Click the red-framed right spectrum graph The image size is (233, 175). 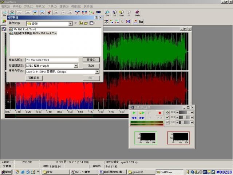(x=178, y=138)
